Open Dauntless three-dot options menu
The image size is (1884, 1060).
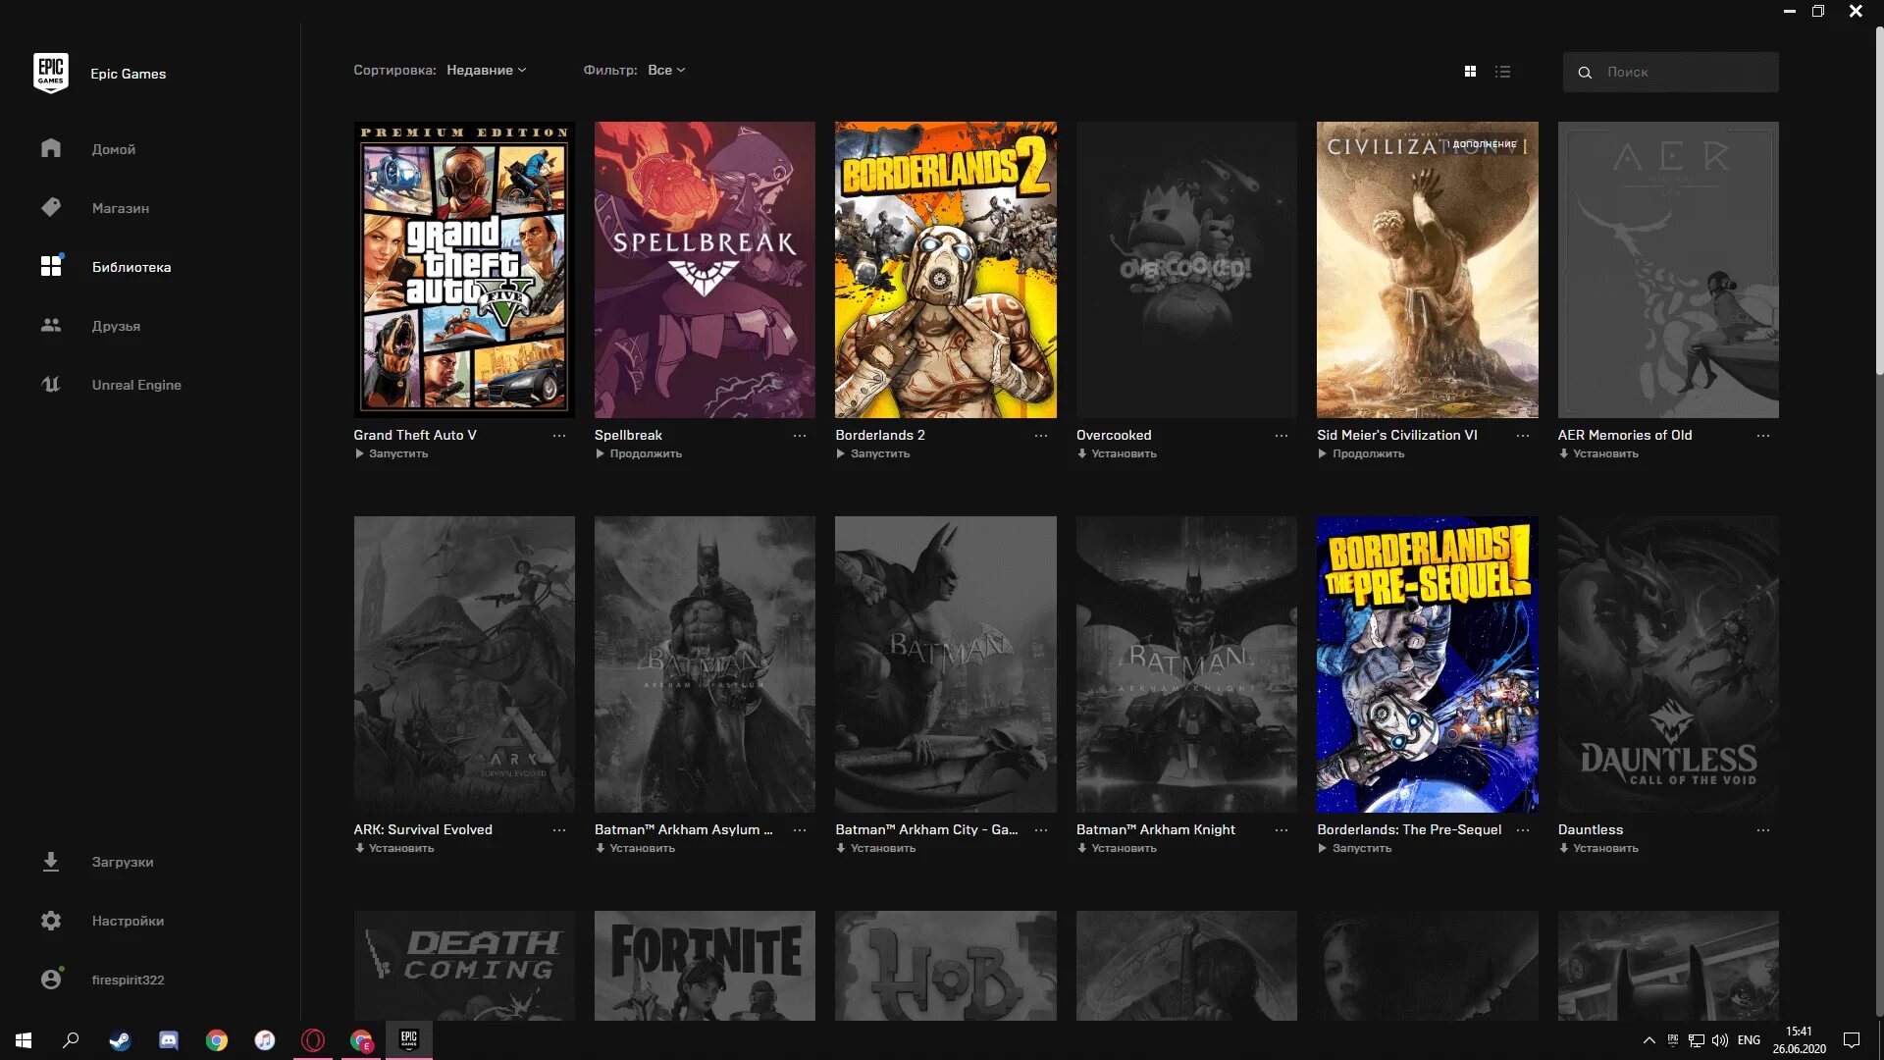[x=1763, y=829]
